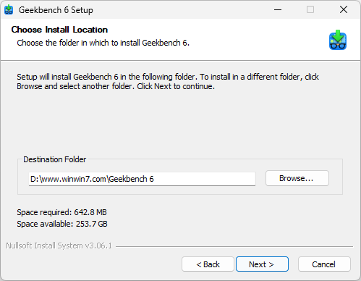Click inside the Destination Folder path field
Image resolution: width=361 pixels, height=281 pixels.
[142, 179]
